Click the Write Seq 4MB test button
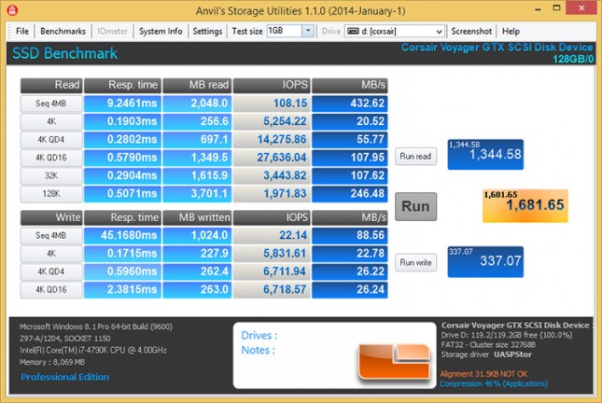 pos(51,235)
